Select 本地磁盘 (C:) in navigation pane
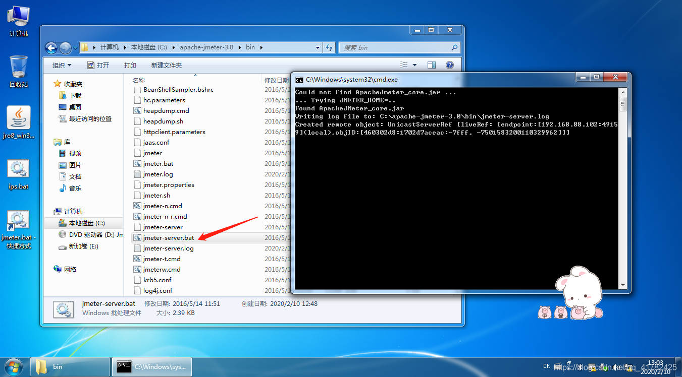682x377 pixels. tap(84, 223)
